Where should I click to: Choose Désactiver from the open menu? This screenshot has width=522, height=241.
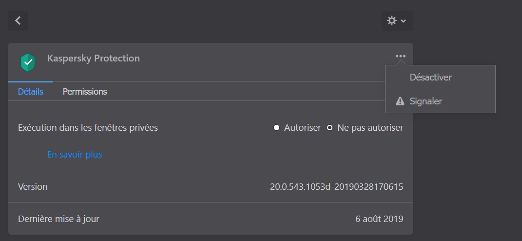pos(431,77)
